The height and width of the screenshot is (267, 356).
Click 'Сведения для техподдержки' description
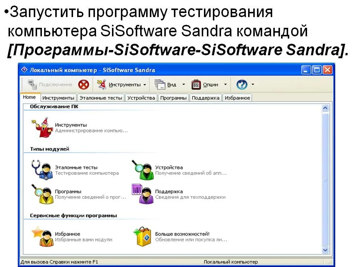point(190,197)
